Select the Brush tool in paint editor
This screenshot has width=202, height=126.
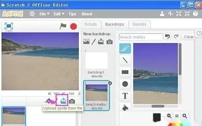click(x=125, y=48)
